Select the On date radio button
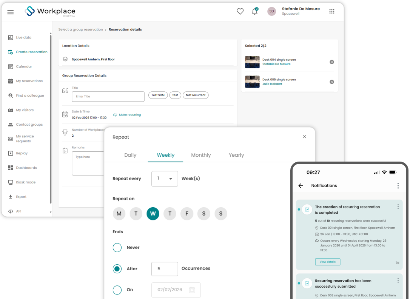This screenshot has width=410, height=299. (x=117, y=290)
